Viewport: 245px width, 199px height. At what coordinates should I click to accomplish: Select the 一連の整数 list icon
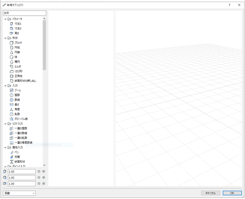click(x=11, y=128)
